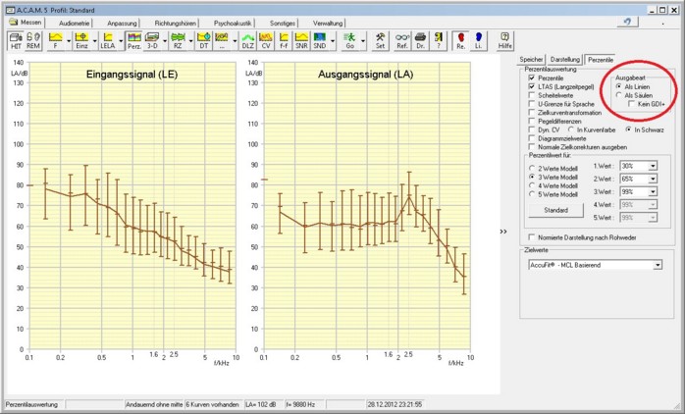Open the SND measurement icon
This screenshot has width=685, height=414.
click(x=319, y=40)
